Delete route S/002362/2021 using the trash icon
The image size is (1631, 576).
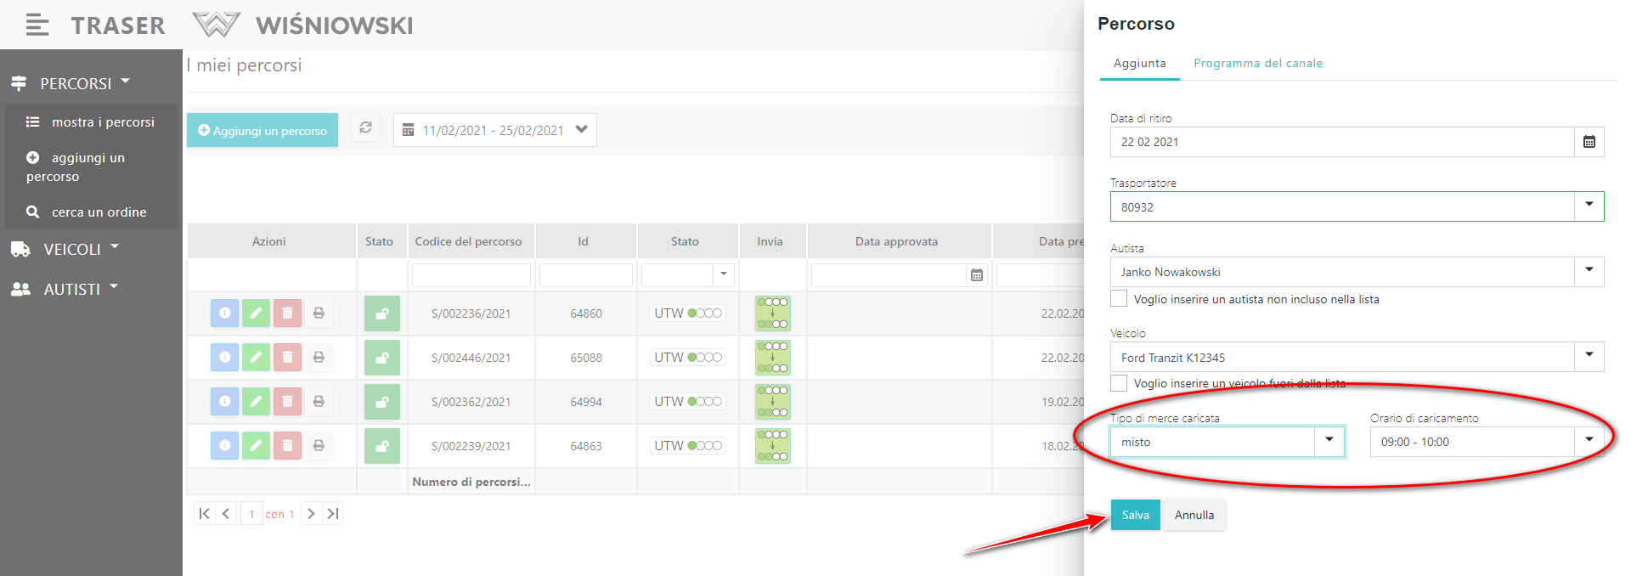[x=287, y=402]
